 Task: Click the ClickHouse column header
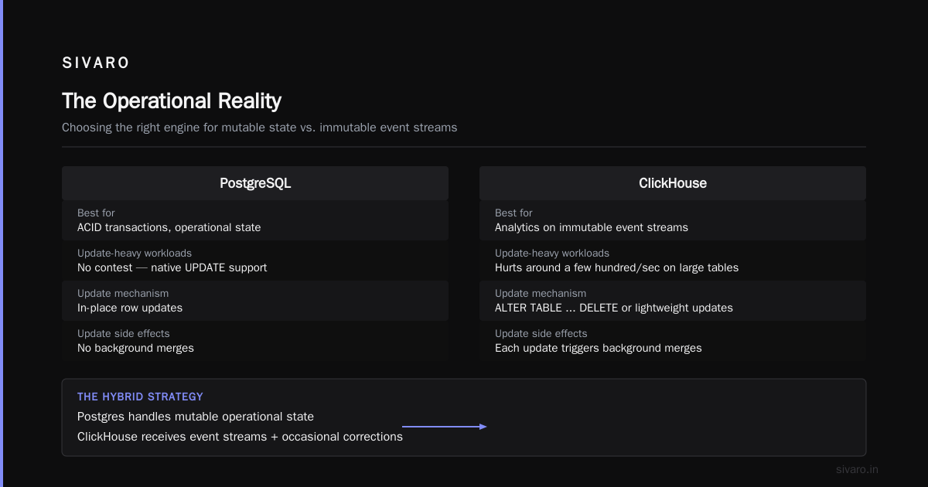click(673, 183)
